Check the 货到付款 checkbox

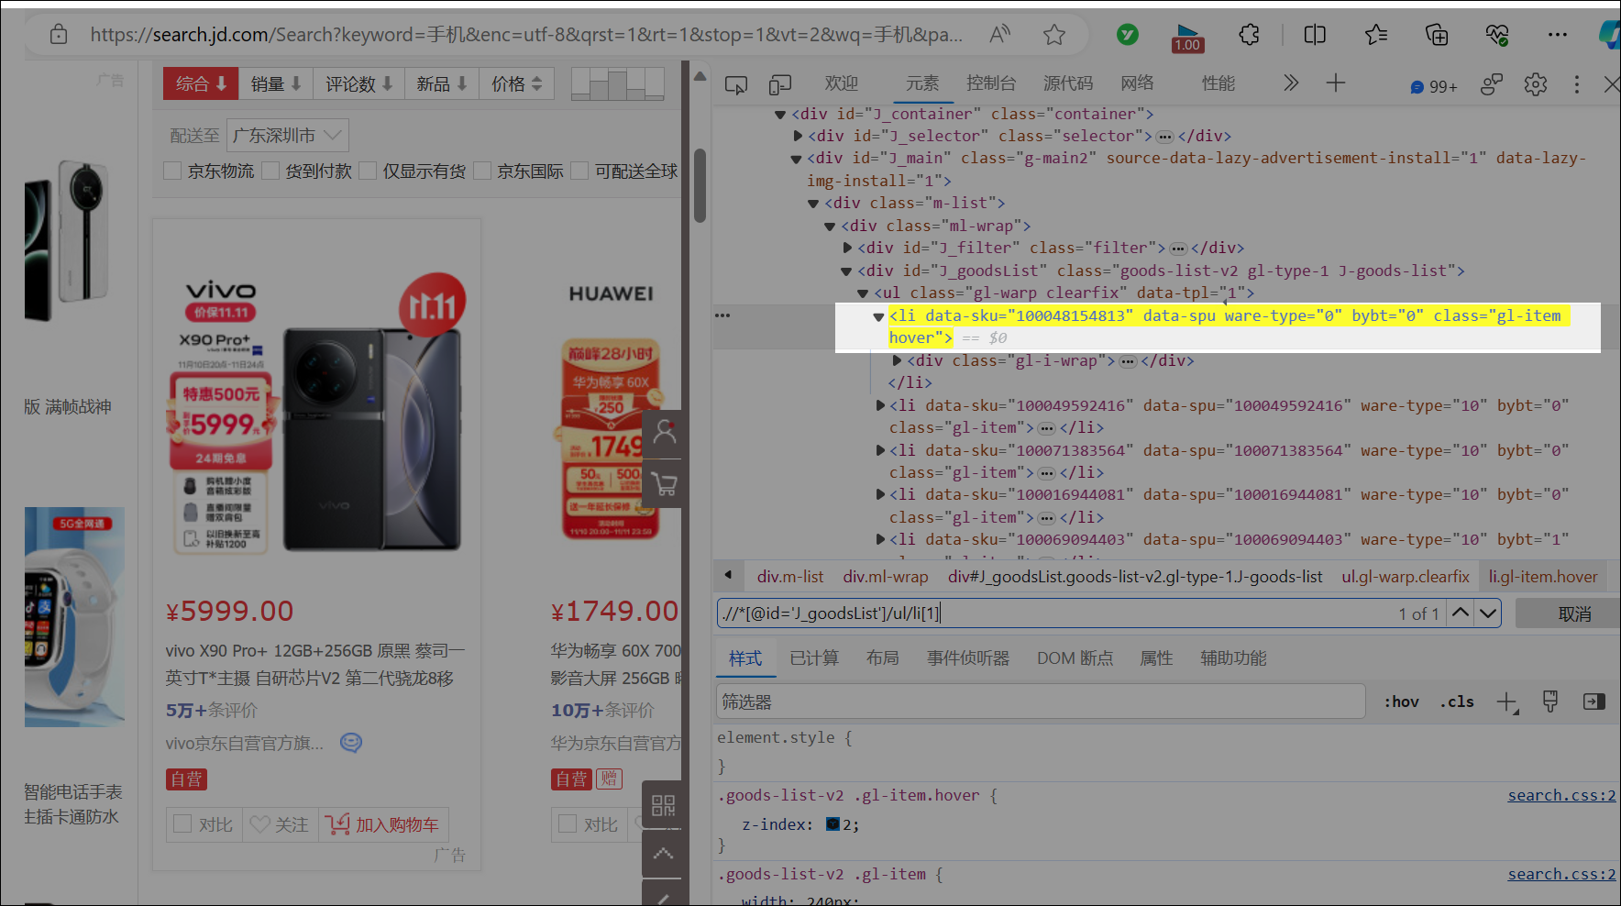pyautogui.click(x=270, y=171)
